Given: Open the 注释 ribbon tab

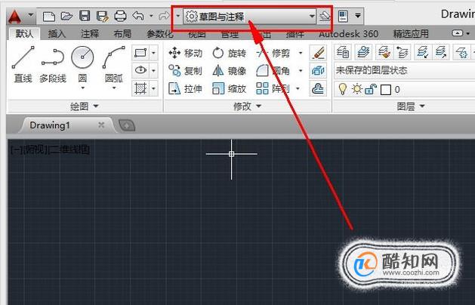Looking at the screenshot, I should pyautogui.click(x=90, y=34).
